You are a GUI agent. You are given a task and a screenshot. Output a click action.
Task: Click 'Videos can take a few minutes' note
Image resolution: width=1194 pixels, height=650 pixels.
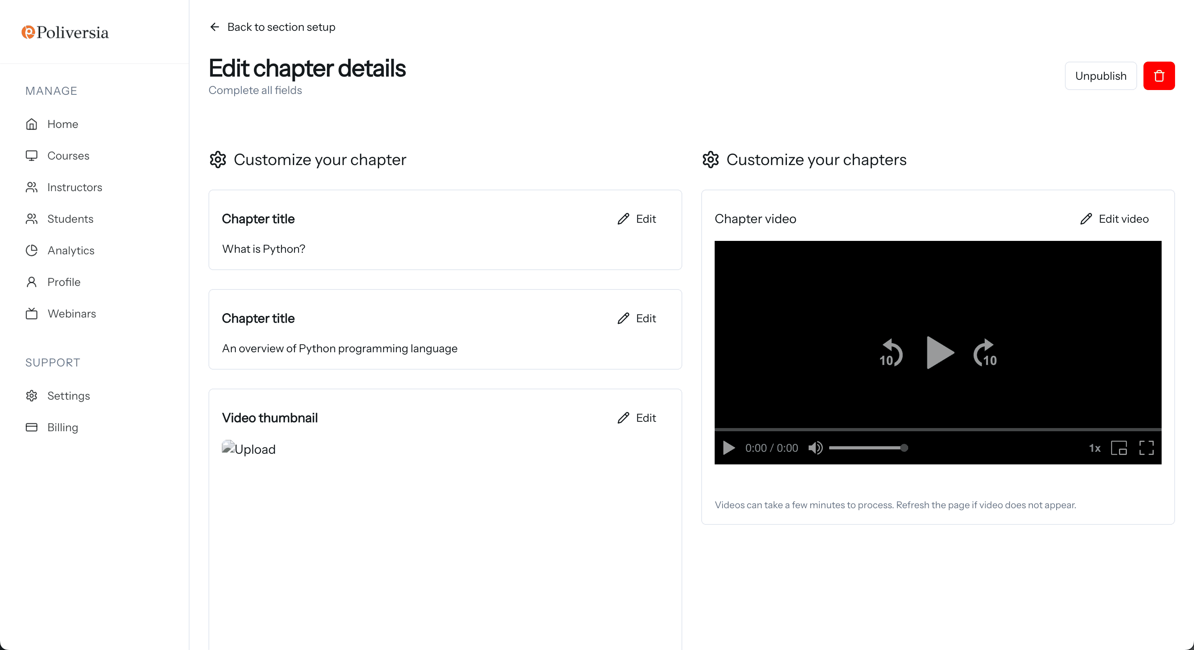coord(895,505)
